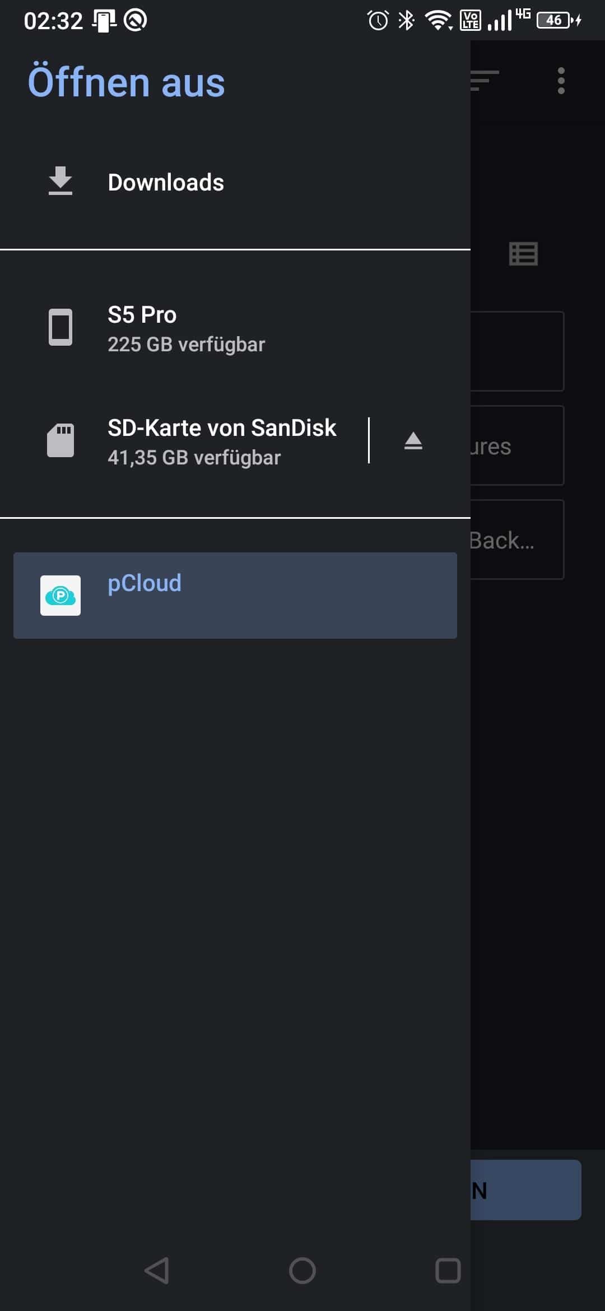Switch to list view layout
Viewport: 605px width, 1311px height.
click(524, 254)
